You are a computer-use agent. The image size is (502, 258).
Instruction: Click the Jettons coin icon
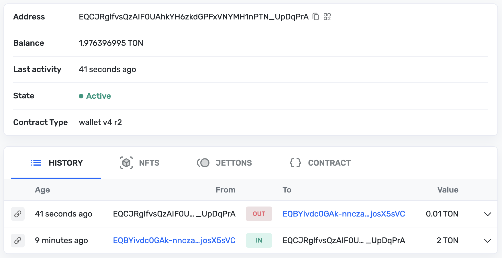point(204,163)
